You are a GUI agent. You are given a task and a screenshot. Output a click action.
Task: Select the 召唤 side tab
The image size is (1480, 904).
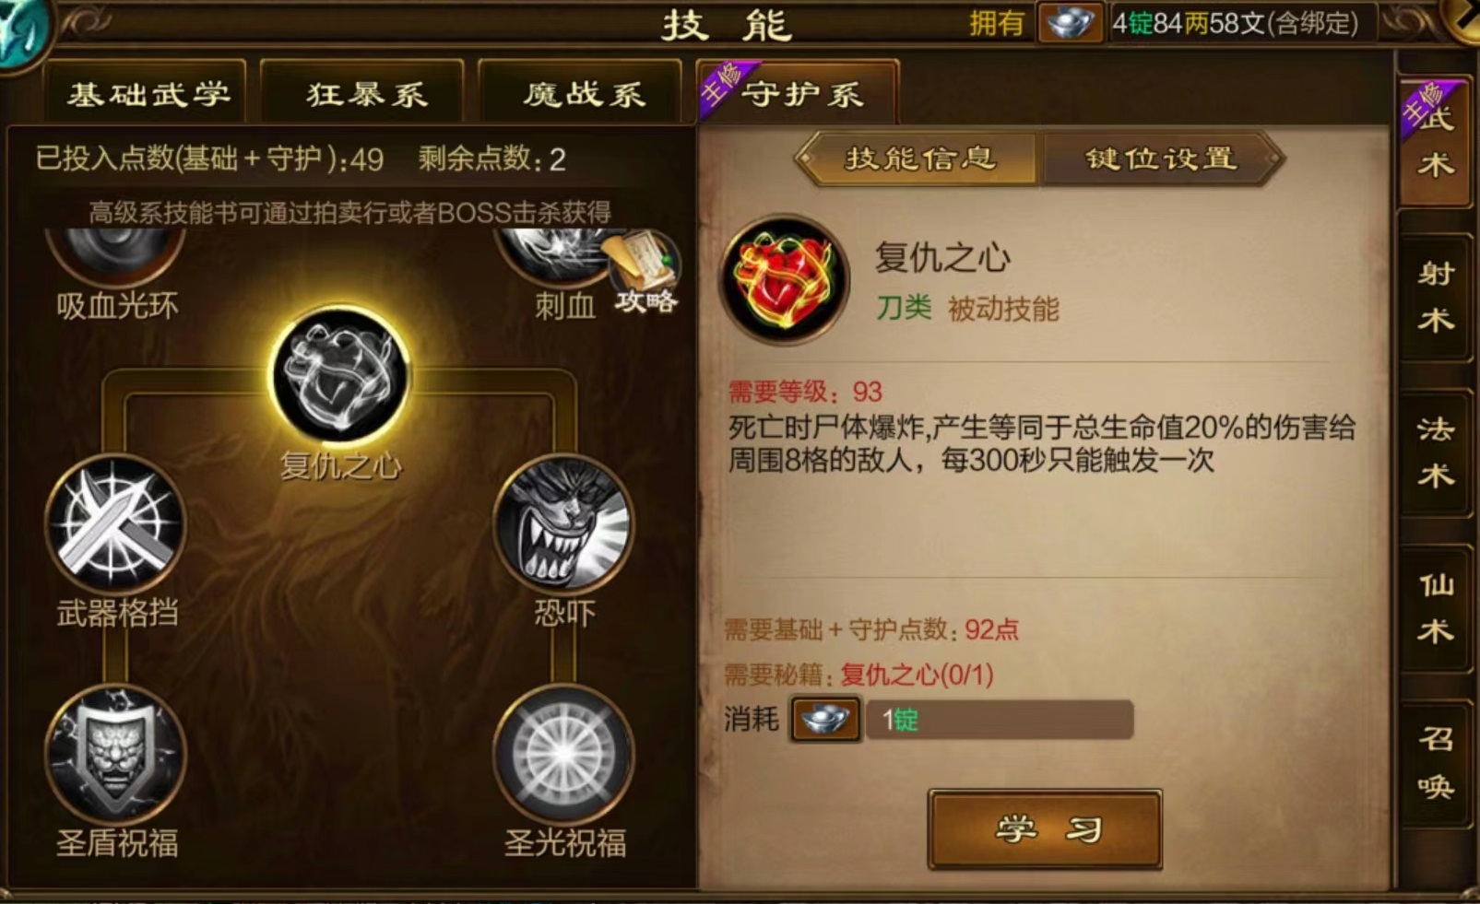[1435, 762]
